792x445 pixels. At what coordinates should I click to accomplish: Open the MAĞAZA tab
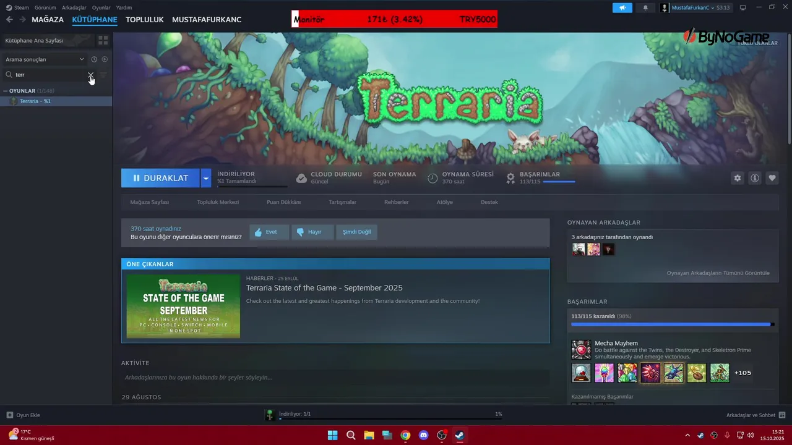48,20
